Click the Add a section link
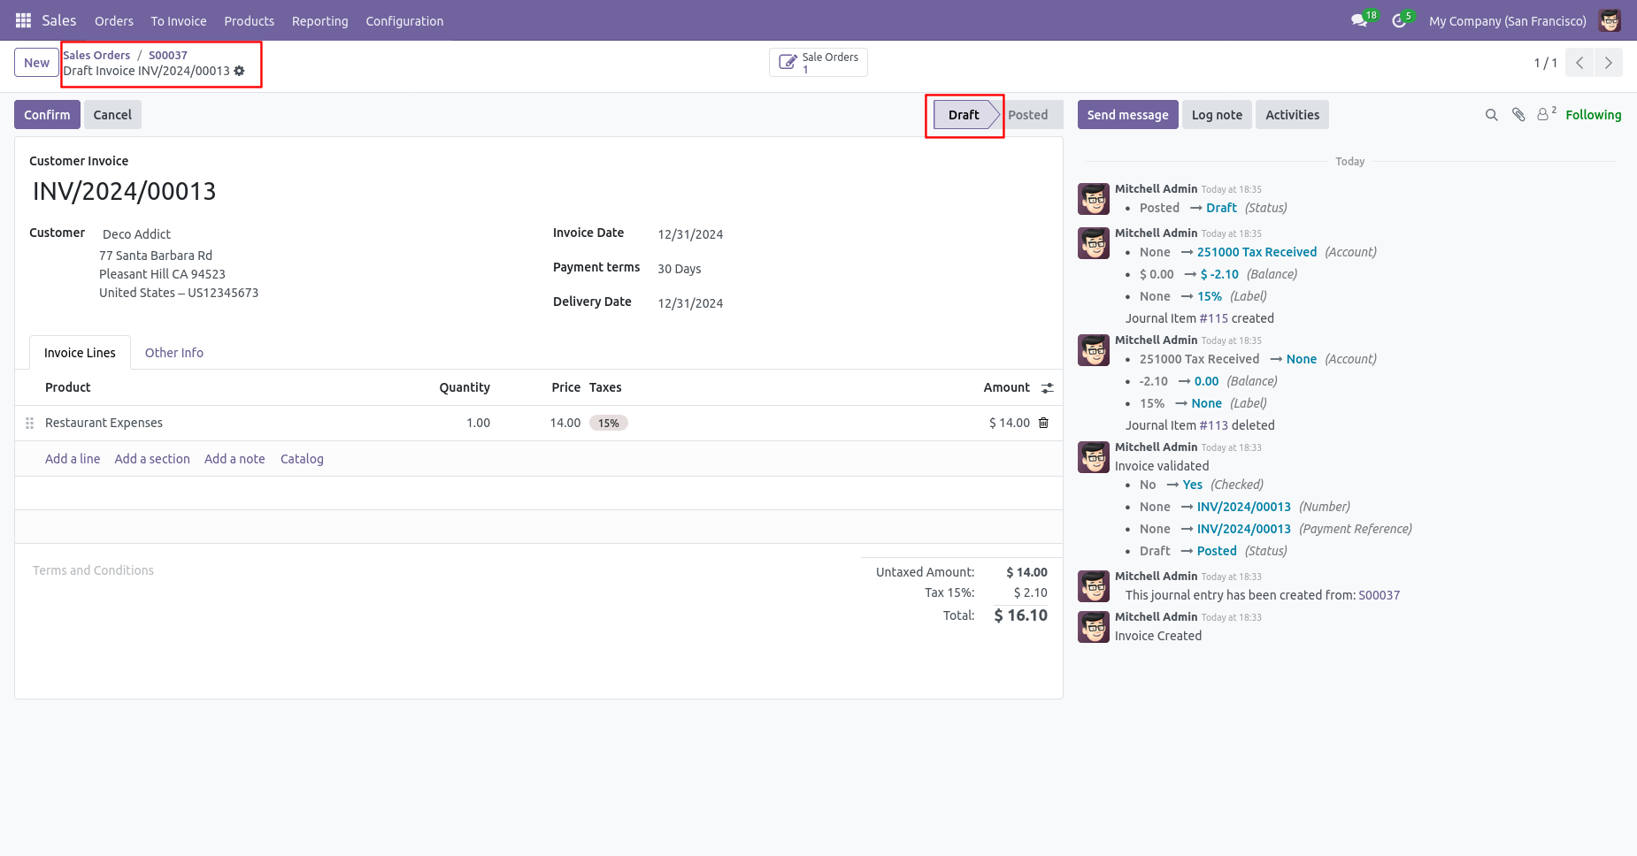 pyautogui.click(x=152, y=459)
